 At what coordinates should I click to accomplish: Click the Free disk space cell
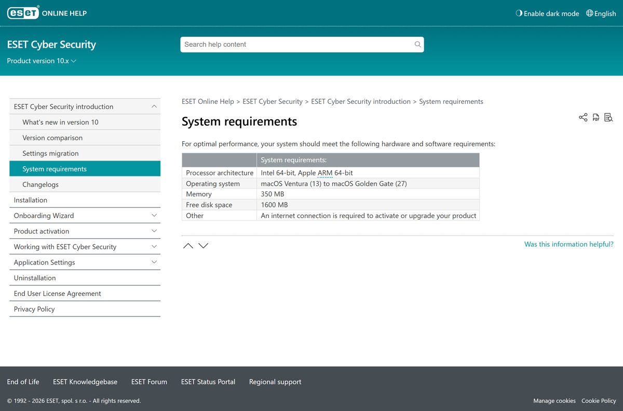click(x=219, y=205)
